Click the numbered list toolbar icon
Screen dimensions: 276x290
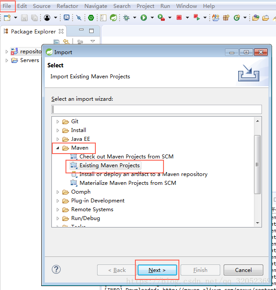(103, 18)
